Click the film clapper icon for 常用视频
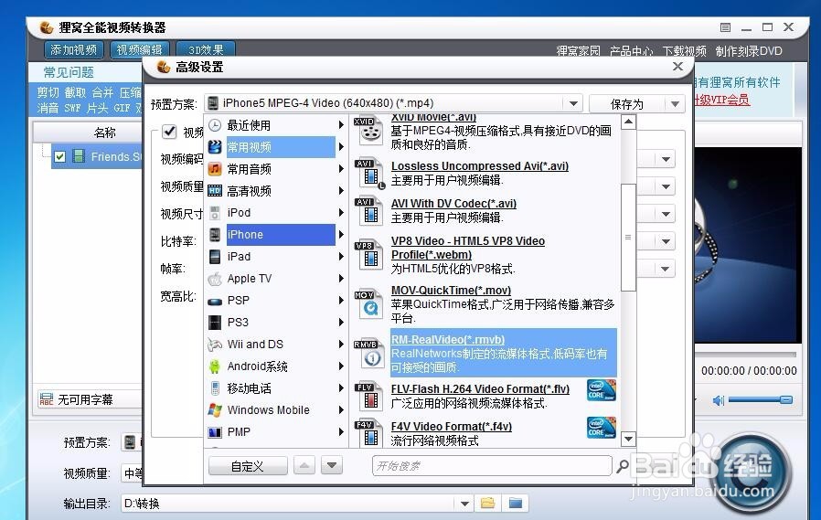821x520 pixels. click(215, 147)
